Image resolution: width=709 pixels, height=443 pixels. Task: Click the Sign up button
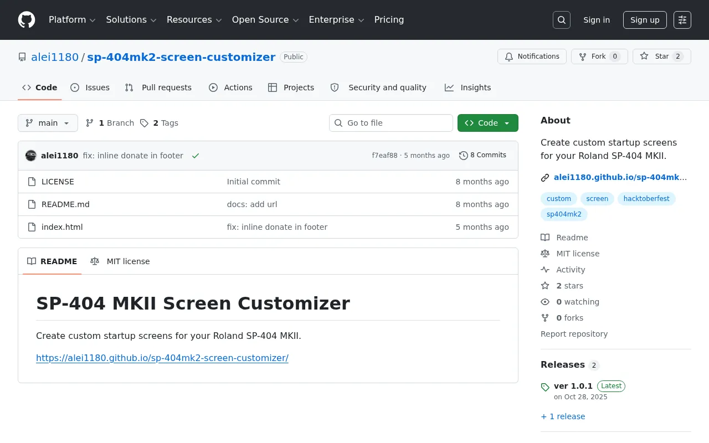pos(645,20)
